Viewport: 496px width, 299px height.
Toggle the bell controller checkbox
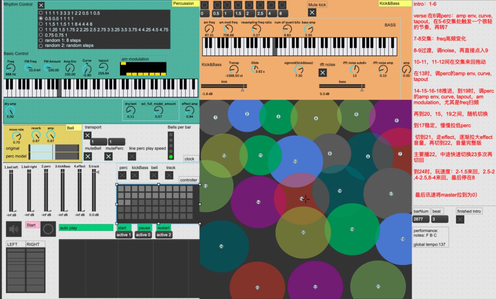pyautogui.click(x=154, y=175)
